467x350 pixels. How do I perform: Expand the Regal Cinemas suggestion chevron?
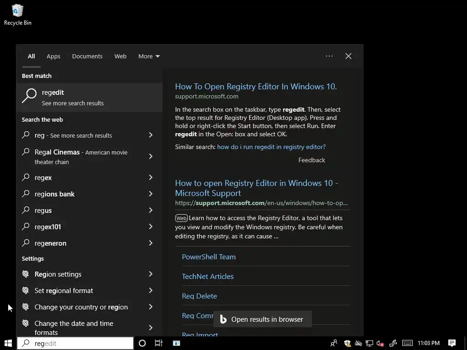pyautogui.click(x=150, y=157)
